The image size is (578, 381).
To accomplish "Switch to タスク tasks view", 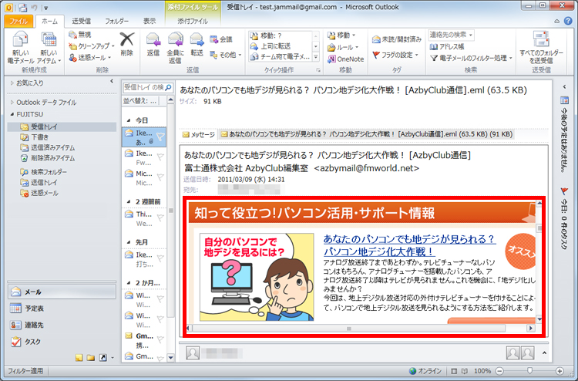I will point(62,342).
